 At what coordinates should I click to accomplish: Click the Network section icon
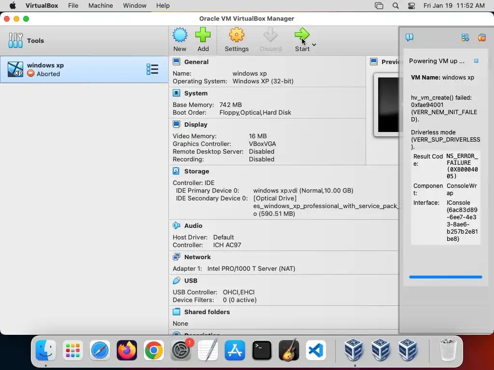[x=177, y=257]
